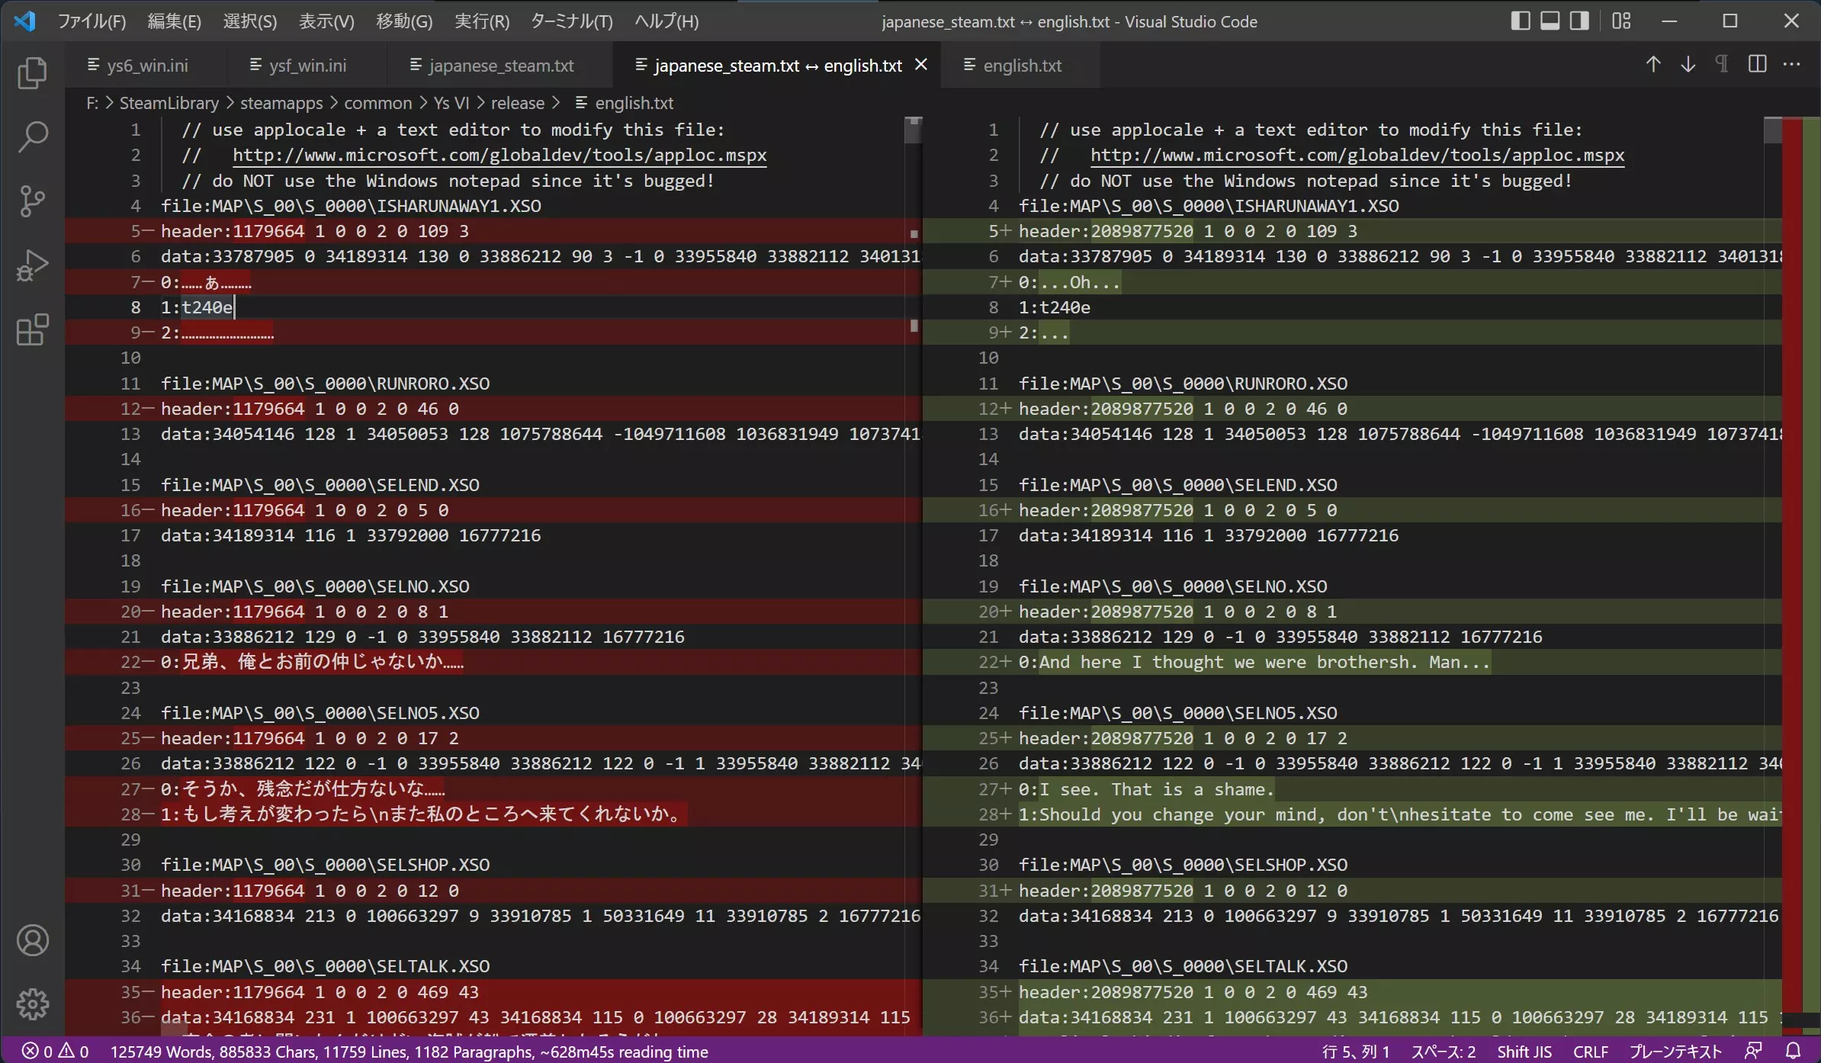
Task: Open the Extensions view
Action: (32, 330)
